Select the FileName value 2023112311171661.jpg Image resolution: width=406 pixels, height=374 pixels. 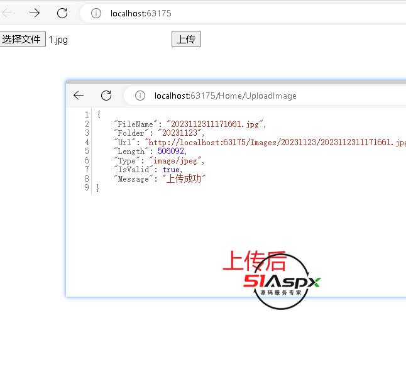pyautogui.click(x=215, y=124)
